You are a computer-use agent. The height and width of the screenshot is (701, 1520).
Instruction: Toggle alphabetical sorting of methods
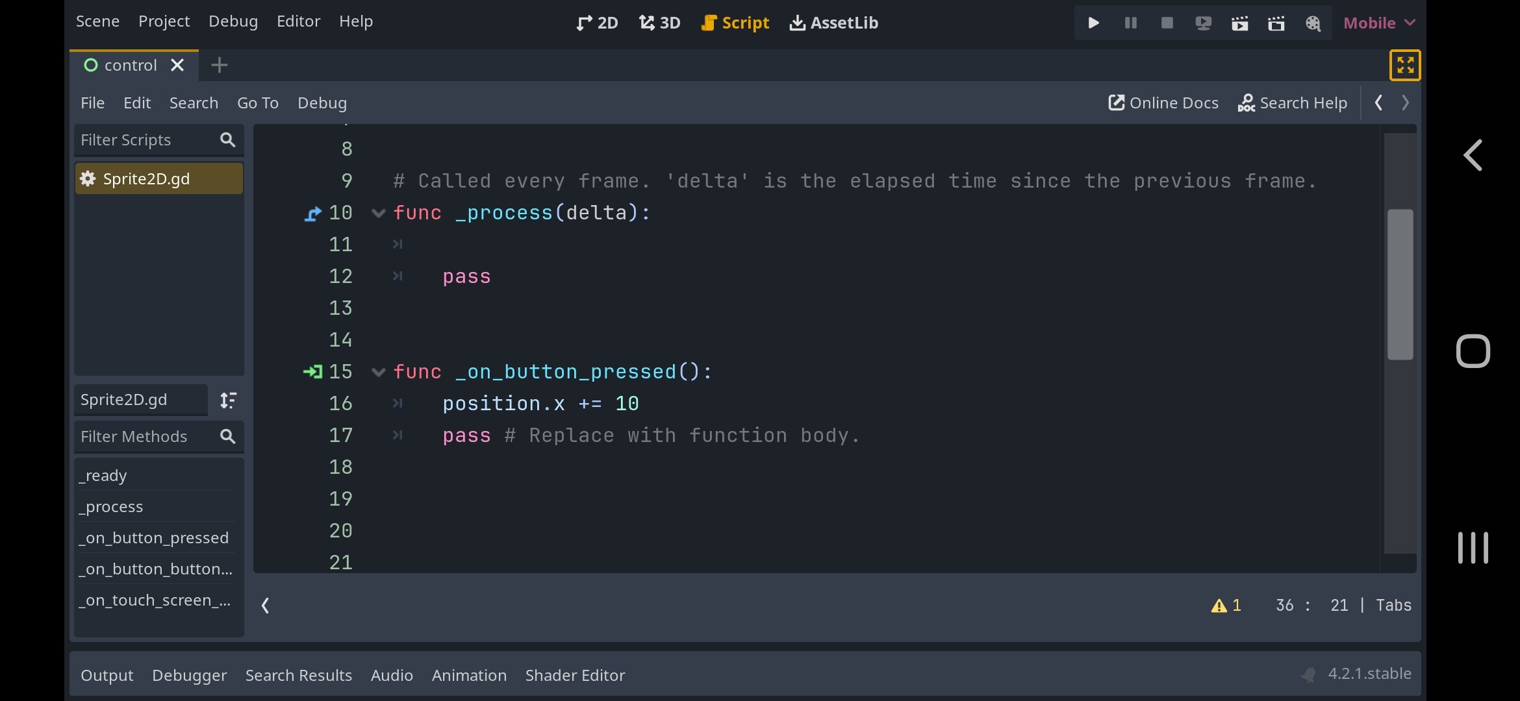(x=228, y=400)
